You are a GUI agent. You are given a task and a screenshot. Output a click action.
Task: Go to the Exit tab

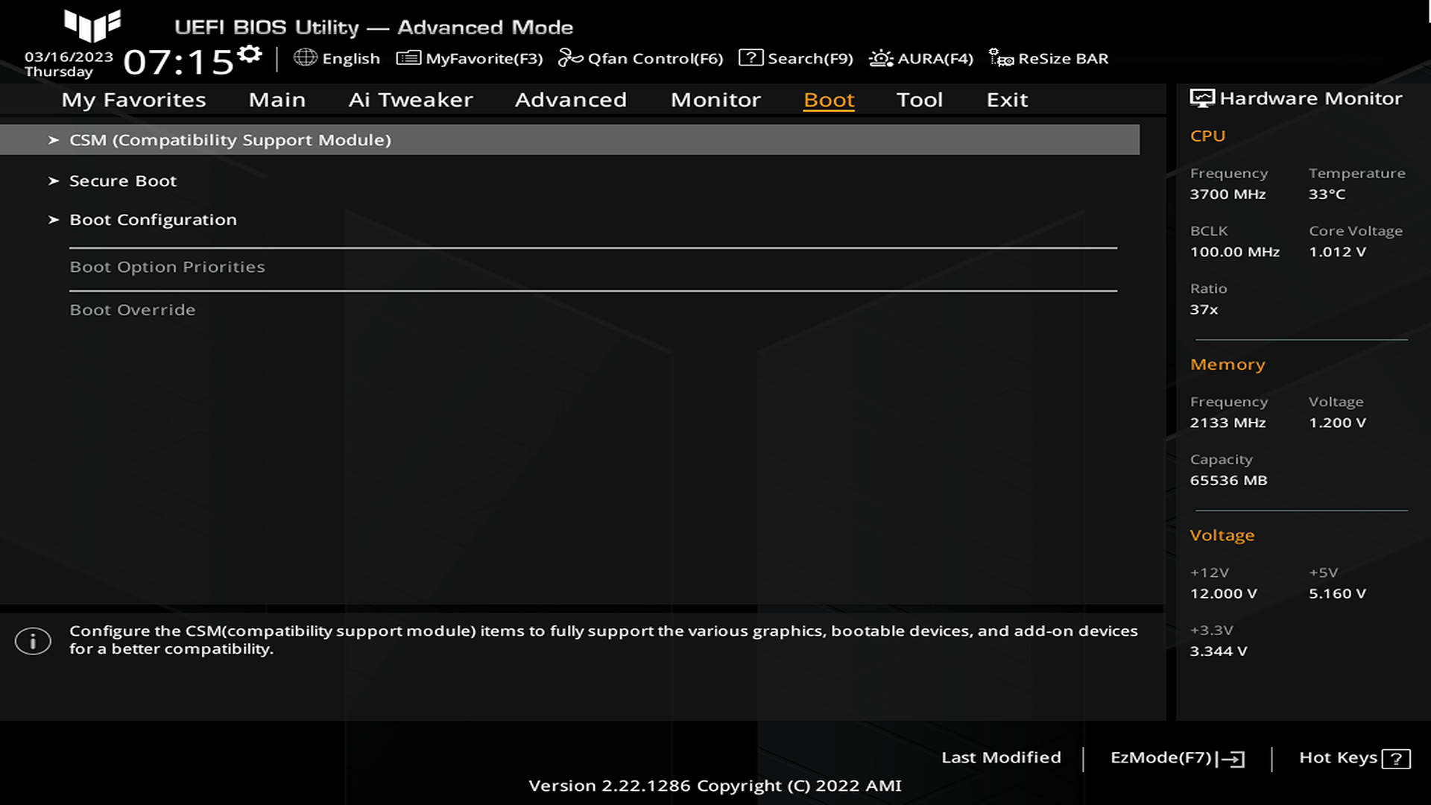pyautogui.click(x=1007, y=100)
